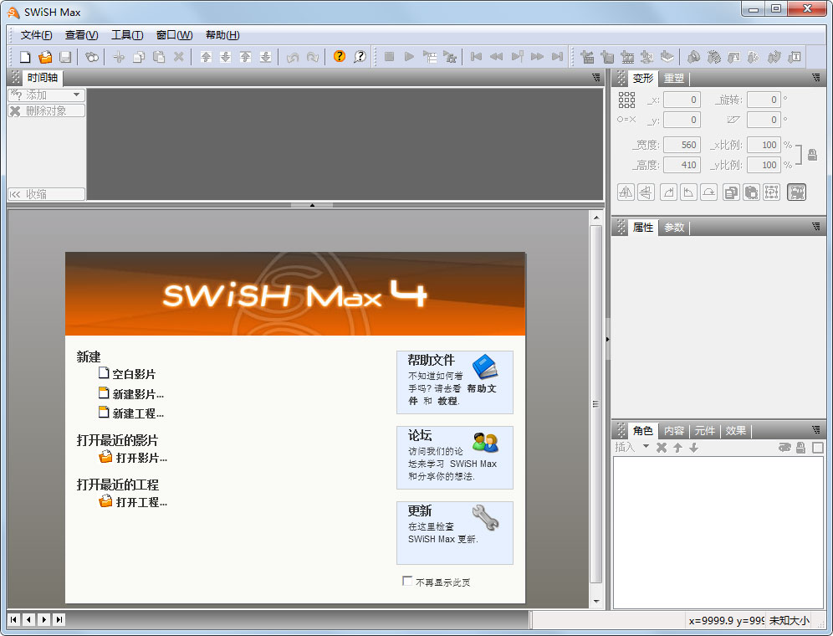
Task: Select the flip horizontal icon in 变形 panel
Action: (x=626, y=192)
